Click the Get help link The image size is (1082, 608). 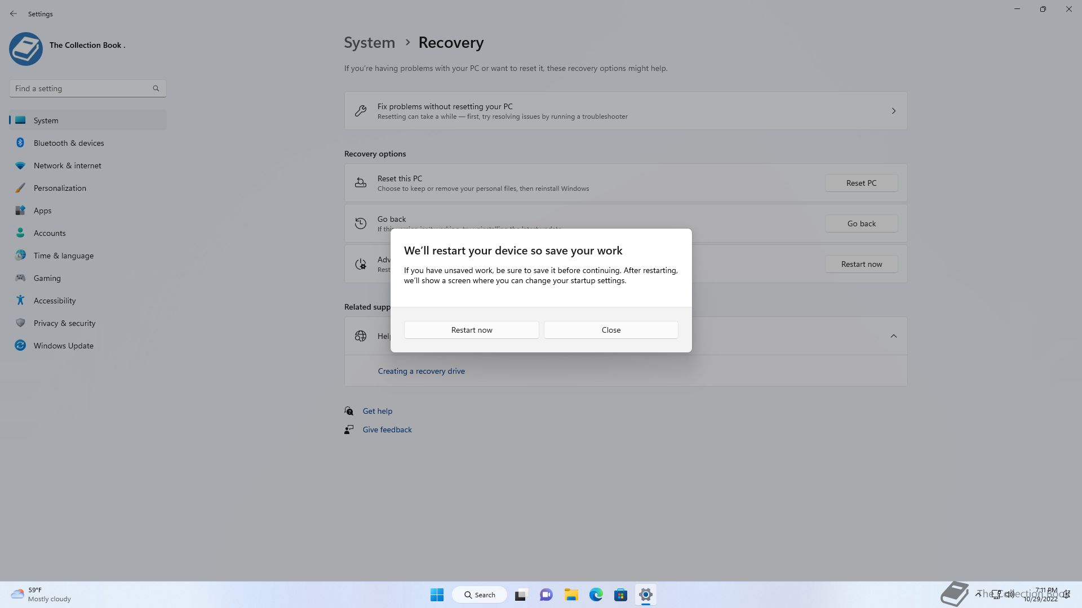point(377,411)
